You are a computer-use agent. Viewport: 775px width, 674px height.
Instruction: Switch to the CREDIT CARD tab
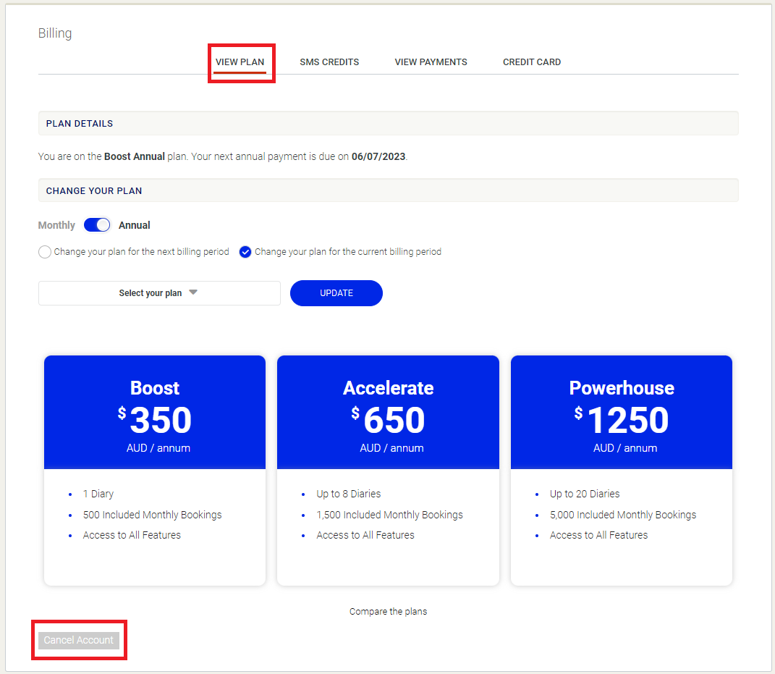click(531, 62)
